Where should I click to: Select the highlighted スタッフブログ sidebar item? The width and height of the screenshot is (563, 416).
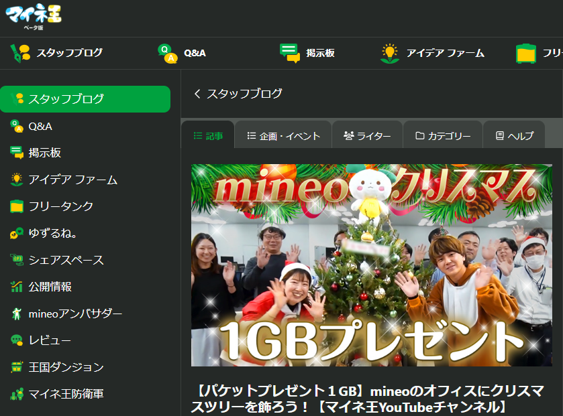[85, 99]
